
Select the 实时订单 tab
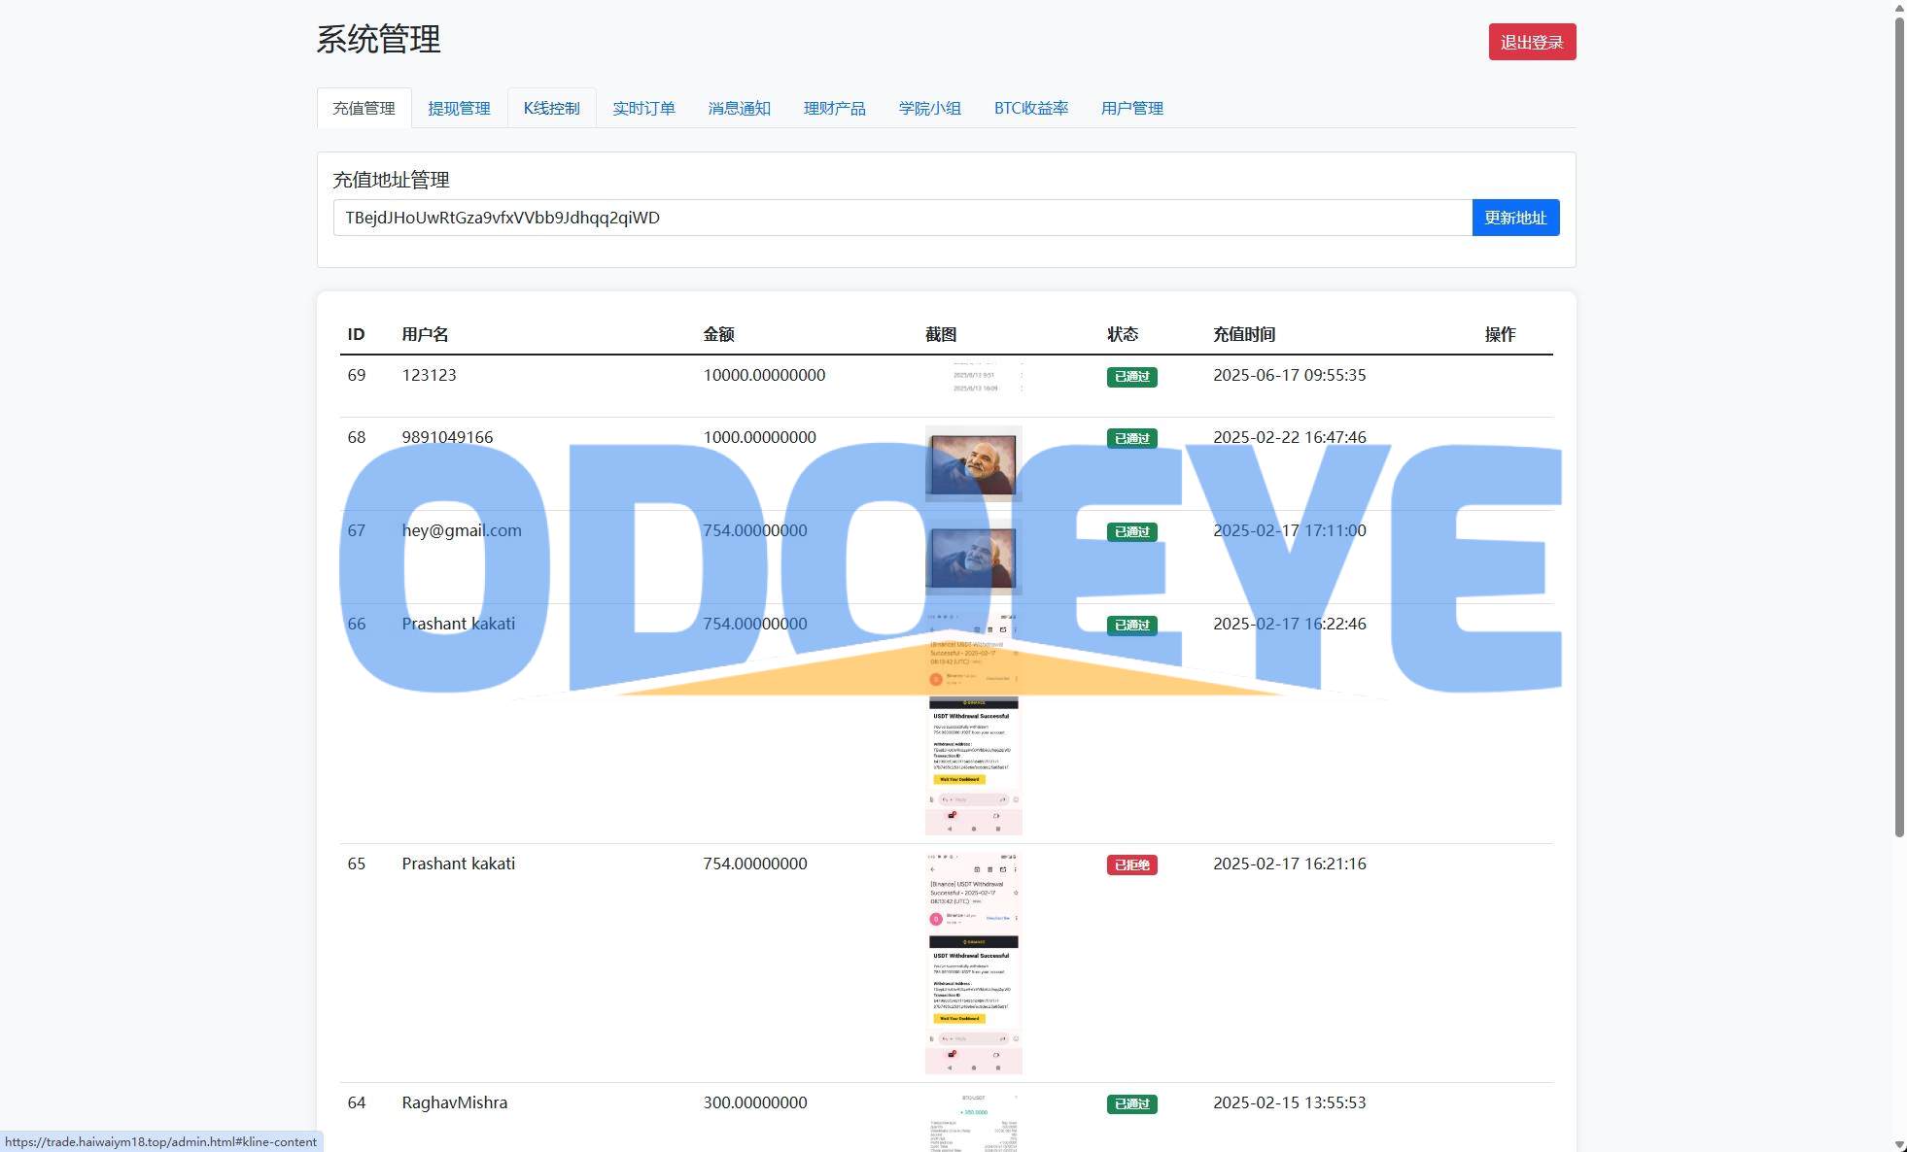pos(643,108)
